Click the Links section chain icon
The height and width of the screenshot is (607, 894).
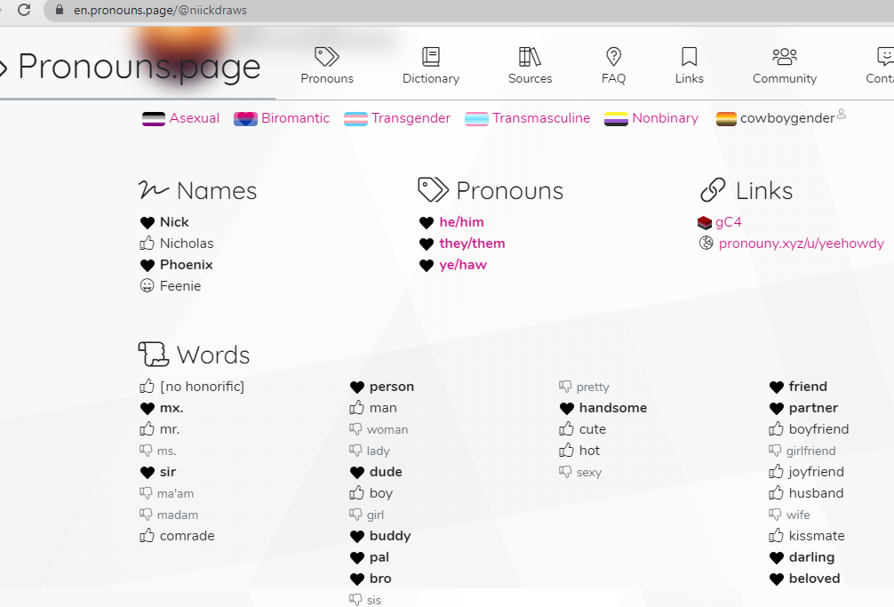point(713,190)
